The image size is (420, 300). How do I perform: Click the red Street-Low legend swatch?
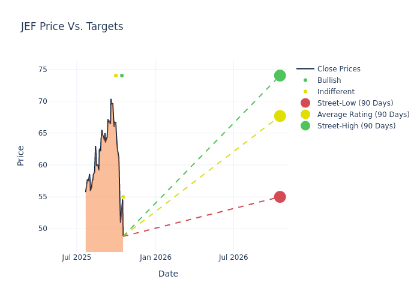(305, 103)
